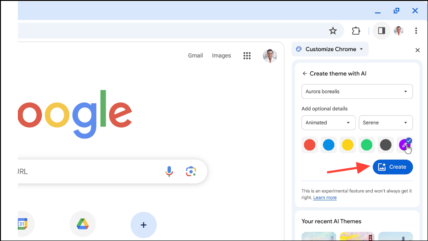Open the Customize Chrome panel dropdown

[x=331, y=49]
